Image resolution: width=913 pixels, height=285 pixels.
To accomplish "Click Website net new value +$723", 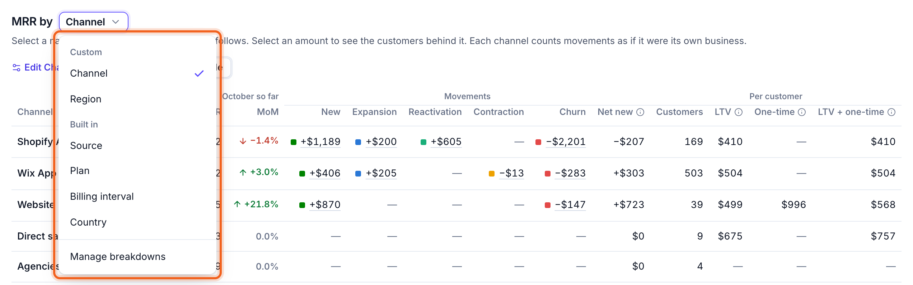I will point(629,205).
